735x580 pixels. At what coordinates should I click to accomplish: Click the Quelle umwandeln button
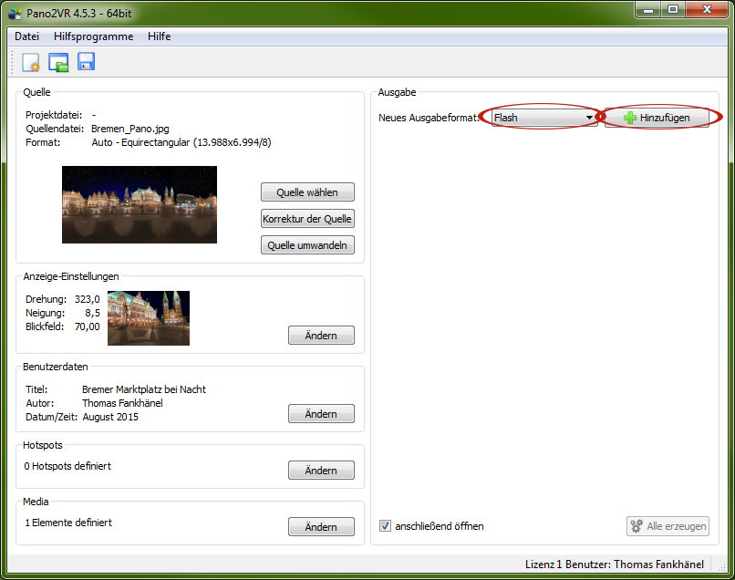pos(307,245)
